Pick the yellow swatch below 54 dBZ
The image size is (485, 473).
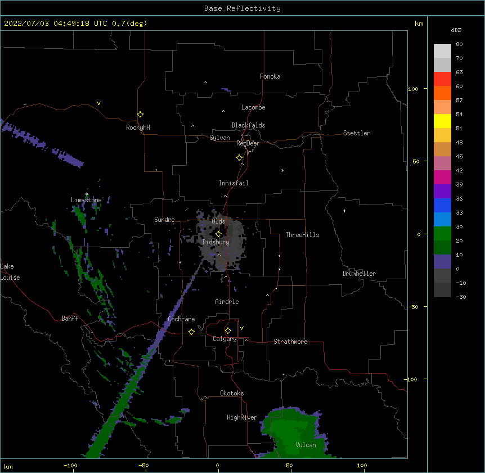pyautogui.click(x=442, y=121)
